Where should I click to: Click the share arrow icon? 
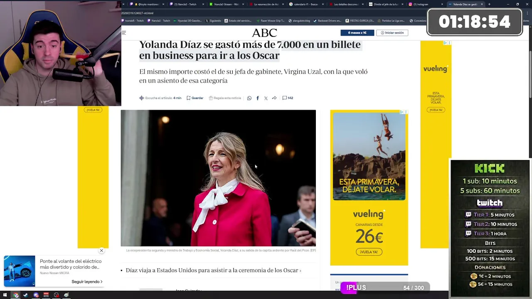274,98
